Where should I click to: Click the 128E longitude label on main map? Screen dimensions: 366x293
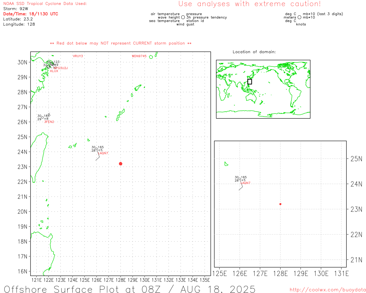(x=120, y=280)
